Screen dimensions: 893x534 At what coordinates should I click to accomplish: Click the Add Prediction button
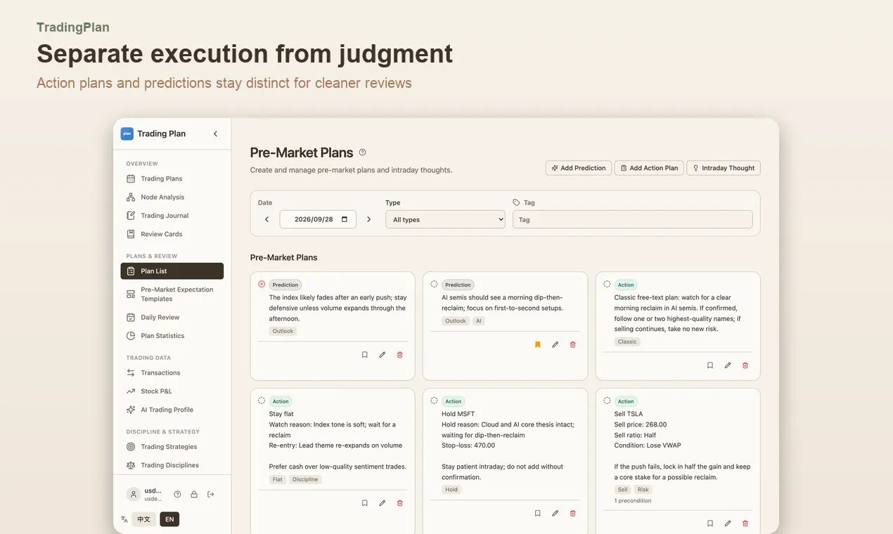pyautogui.click(x=579, y=169)
